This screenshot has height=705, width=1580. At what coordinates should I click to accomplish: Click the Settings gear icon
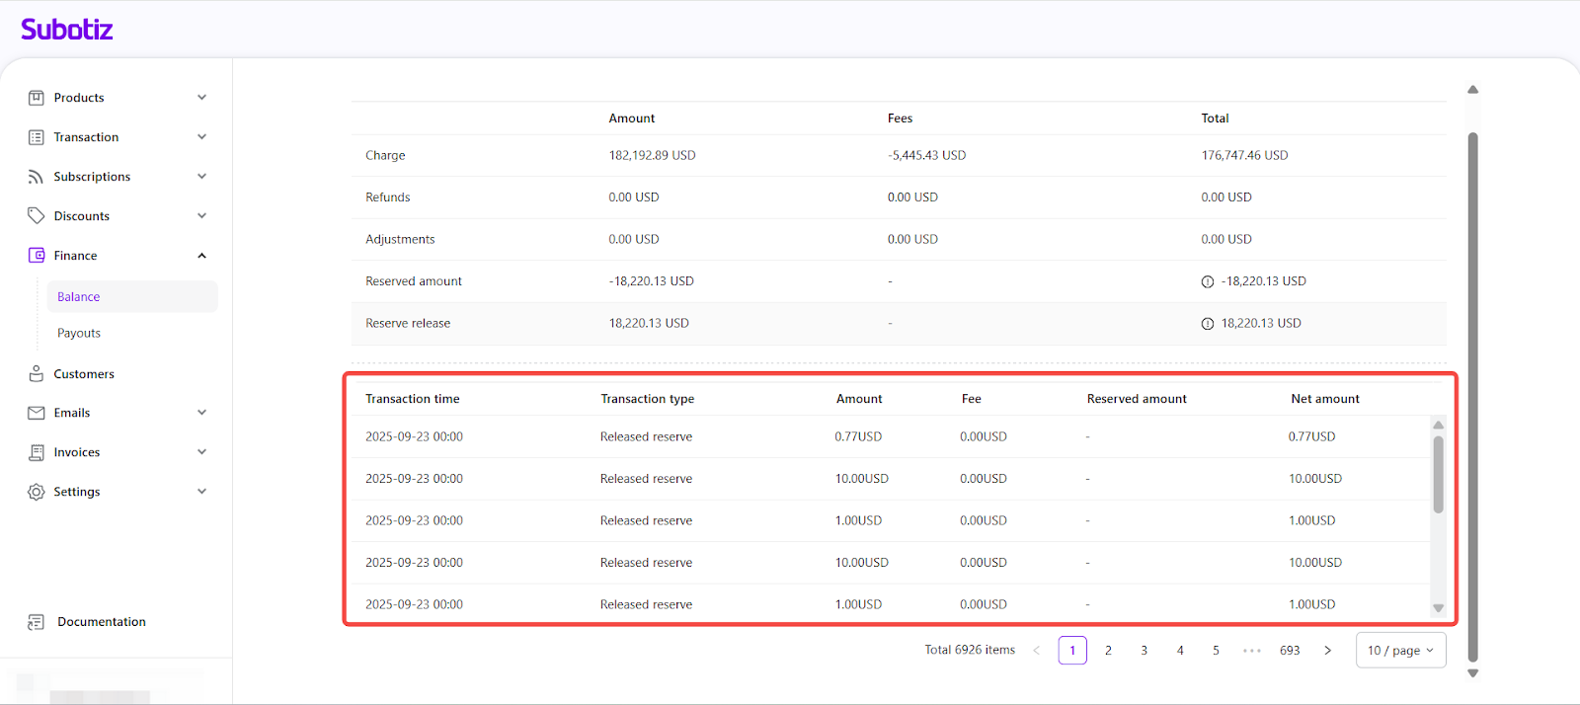tap(37, 492)
